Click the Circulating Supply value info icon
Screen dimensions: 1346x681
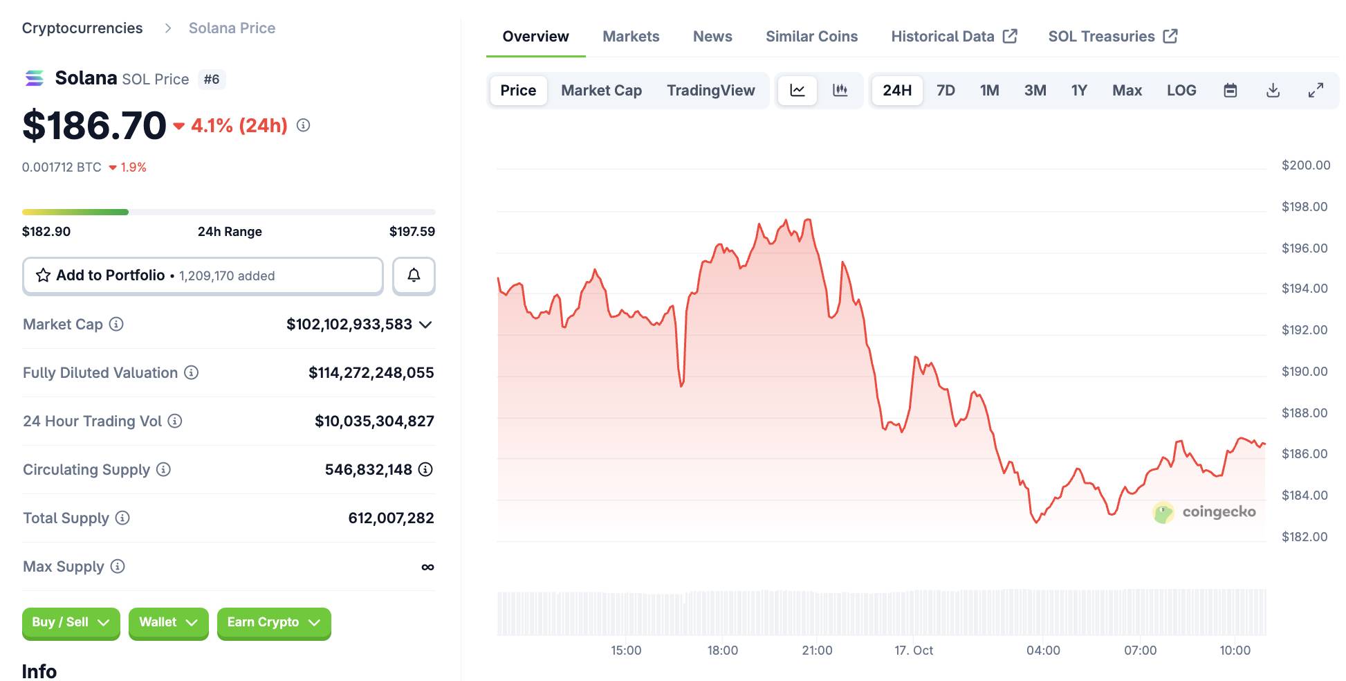[426, 469]
